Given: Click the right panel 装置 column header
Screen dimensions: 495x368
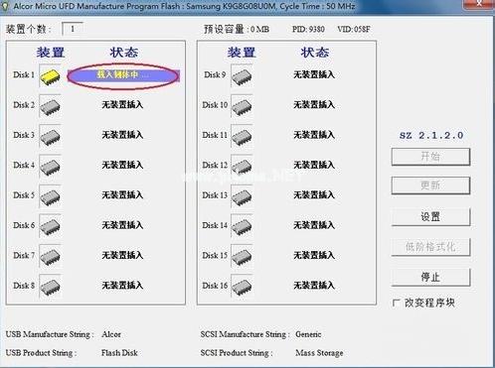Looking at the screenshot, I should point(242,53).
